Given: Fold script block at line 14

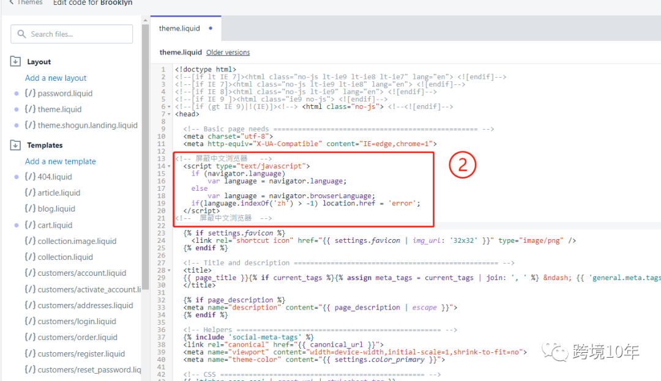Looking at the screenshot, I should [x=170, y=166].
